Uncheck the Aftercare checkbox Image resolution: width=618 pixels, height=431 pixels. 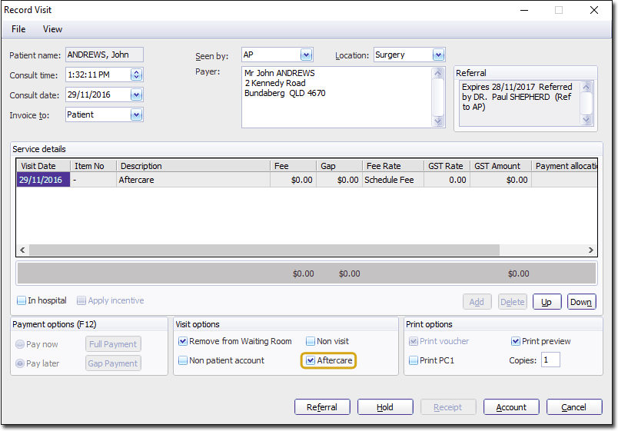pos(311,360)
